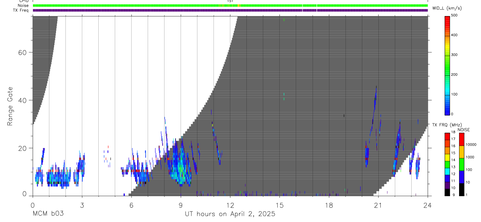The width and height of the screenshot is (481, 222).
Task: Click x-axis tick label '3'
Action: point(82,205)
